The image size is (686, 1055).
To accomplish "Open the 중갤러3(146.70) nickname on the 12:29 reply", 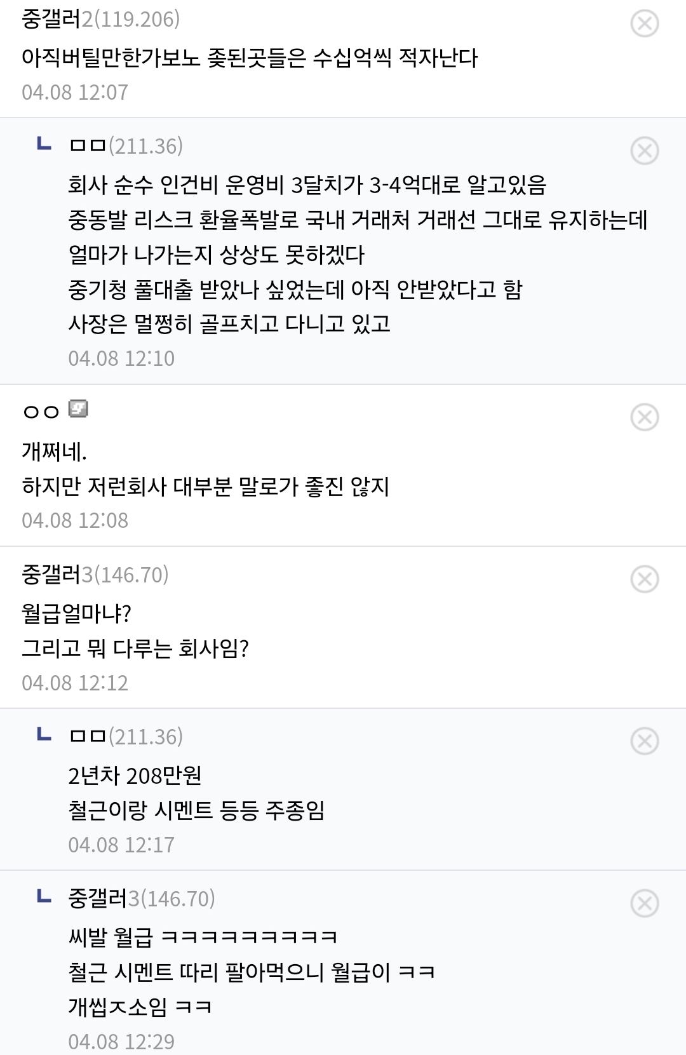I will (x=142, y=899).
